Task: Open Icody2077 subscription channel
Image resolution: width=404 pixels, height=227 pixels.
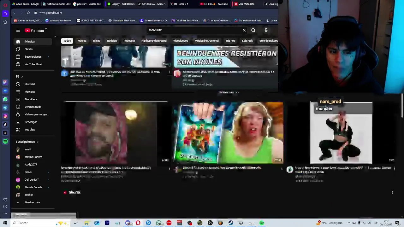Action: pos(33,165)
